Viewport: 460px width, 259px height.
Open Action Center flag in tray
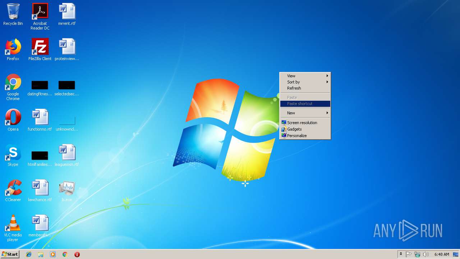click(x=409, y=254)
